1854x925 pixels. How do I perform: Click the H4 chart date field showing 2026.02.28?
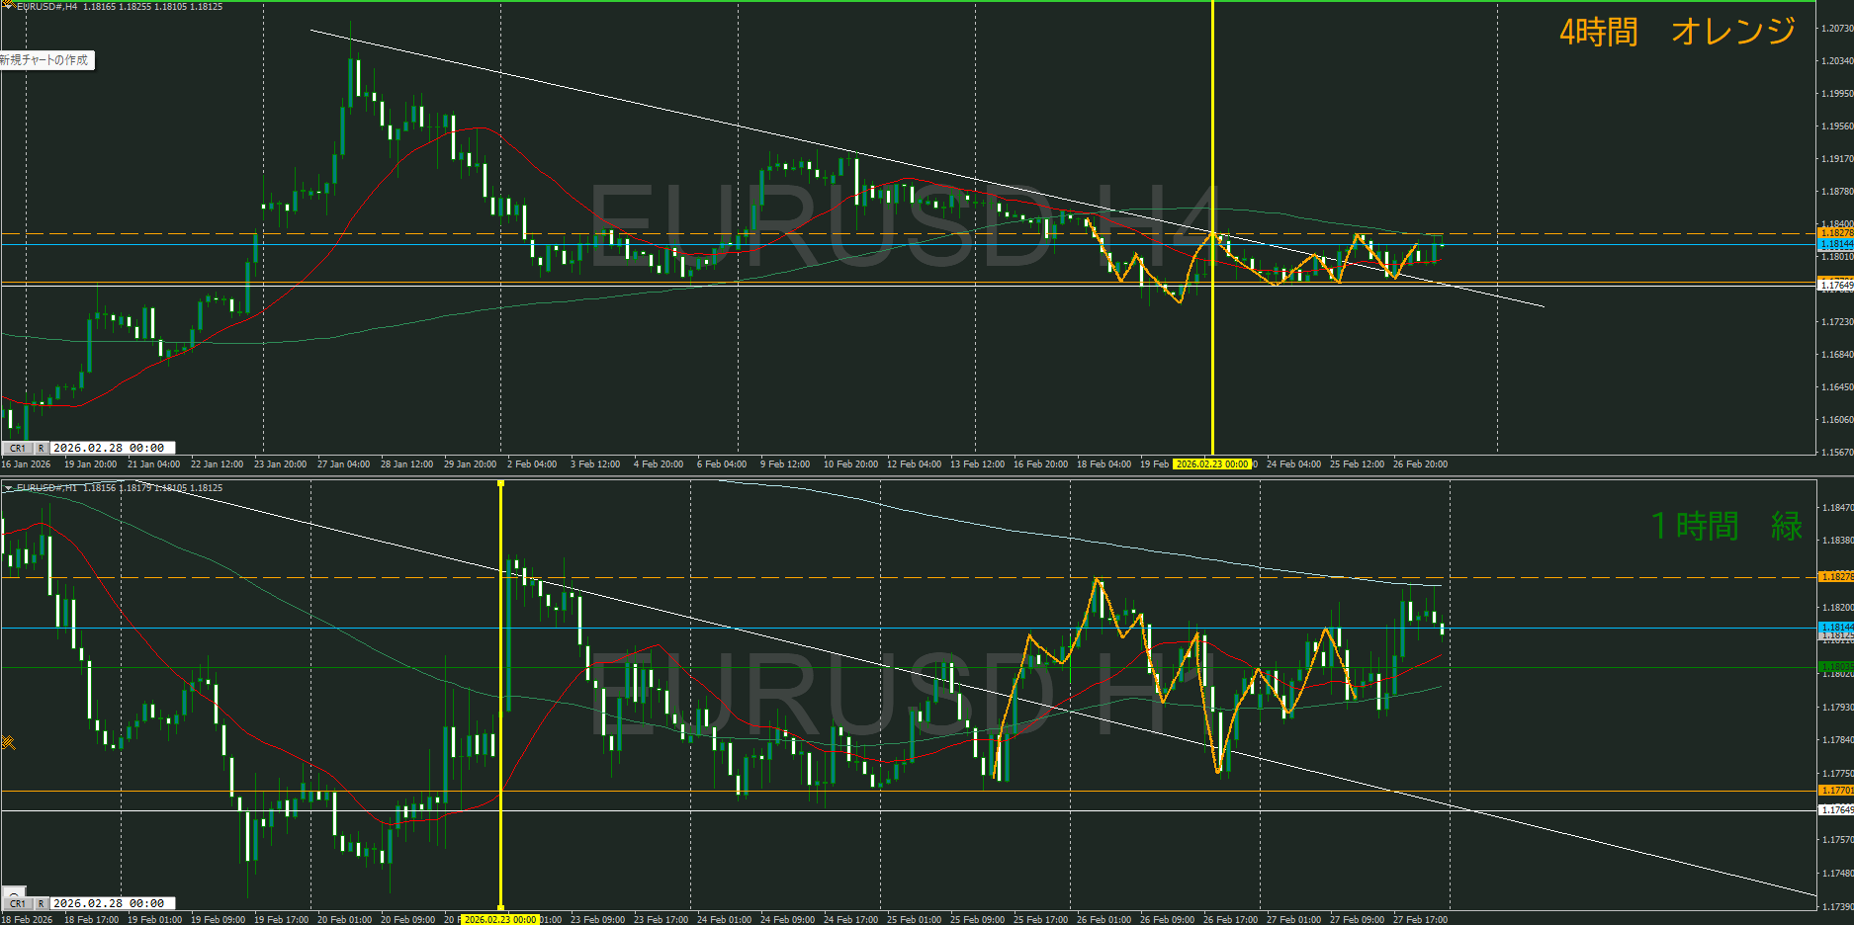[110, 448]
